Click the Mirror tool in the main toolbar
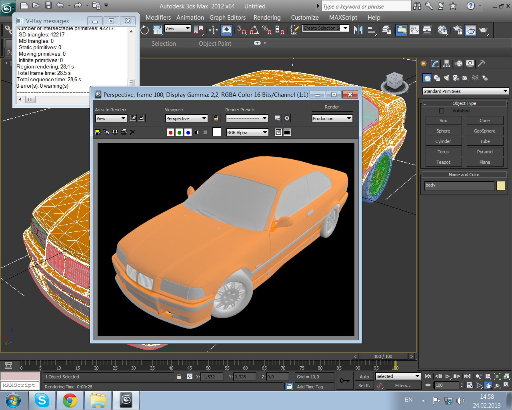Viewport: 512px width, 410px height. pos(358,30)
